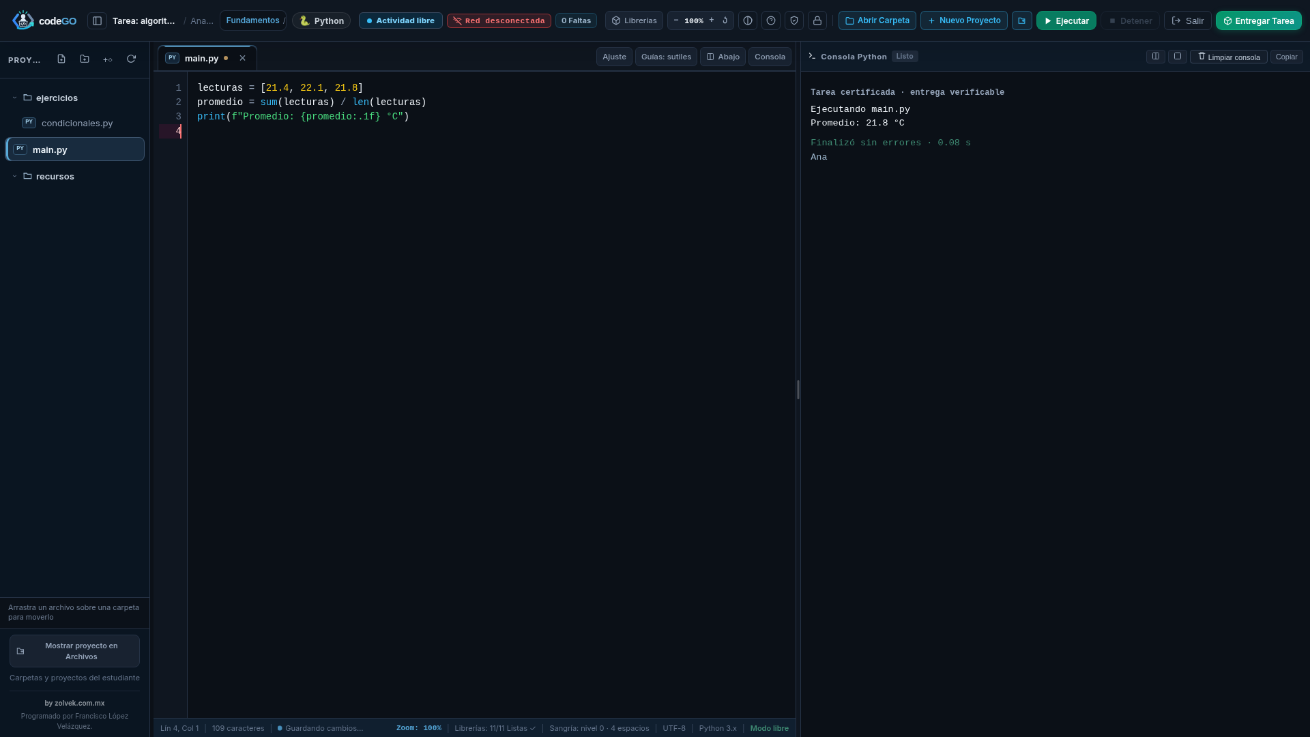Close the main.py tab
Screen dimensions: 1310x737
pyautogui.click(x=242, y=58)
